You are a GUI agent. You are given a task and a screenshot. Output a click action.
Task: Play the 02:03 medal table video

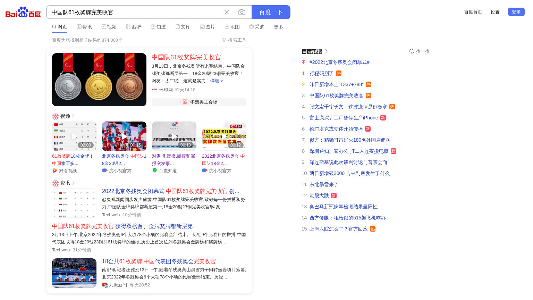pos(74,136)
